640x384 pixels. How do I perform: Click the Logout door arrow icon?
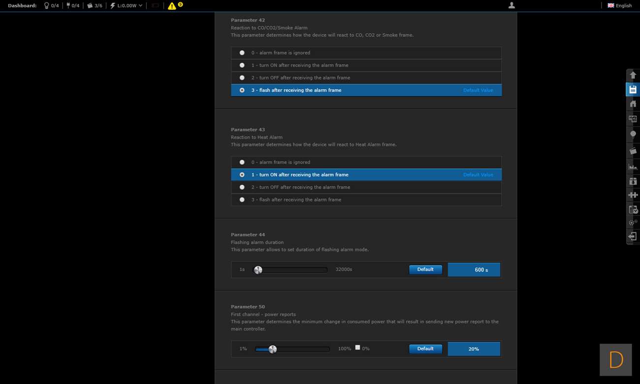click(633, 237)
